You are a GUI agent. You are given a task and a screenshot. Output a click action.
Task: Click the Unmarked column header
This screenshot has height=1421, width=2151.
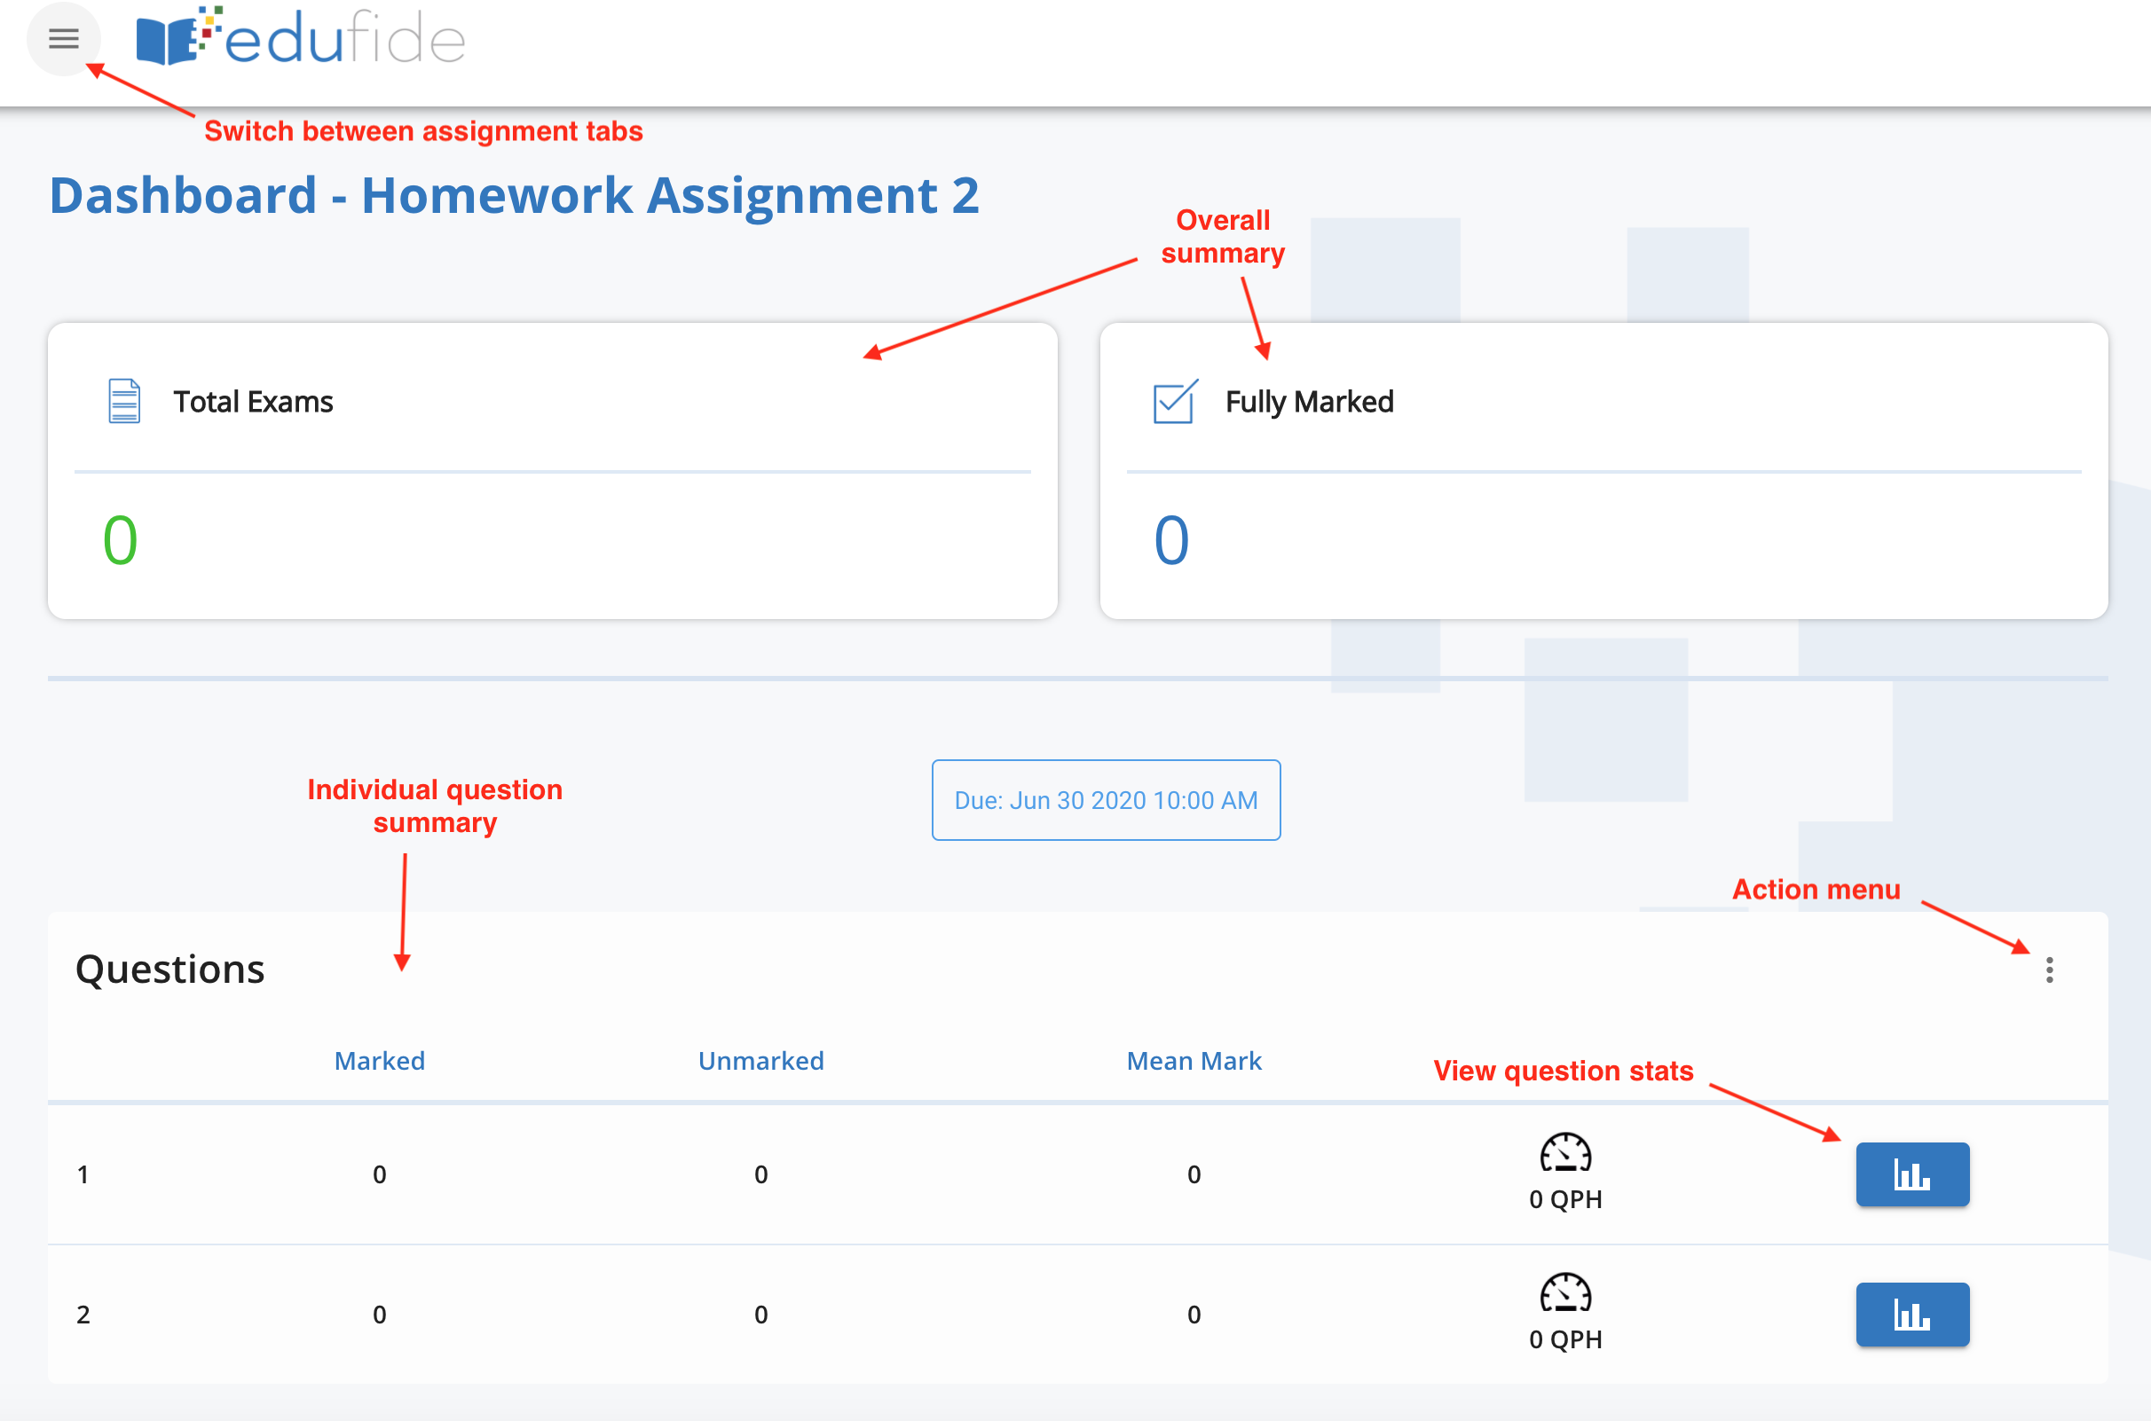point(760,1060)
